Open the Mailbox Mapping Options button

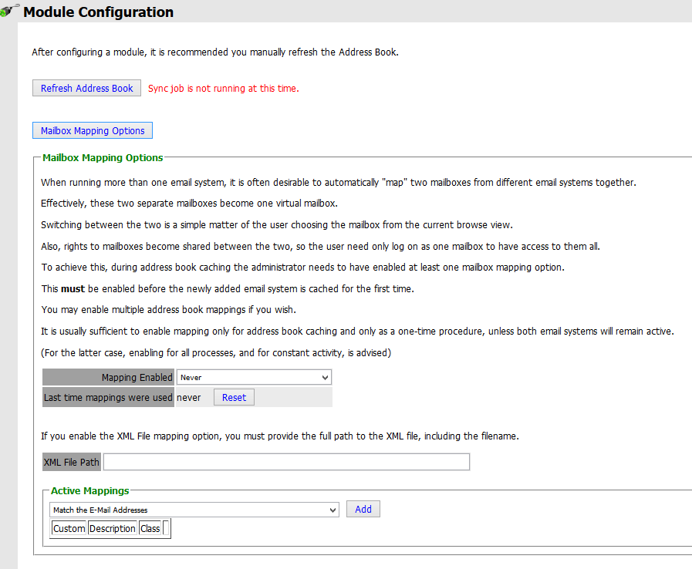tap(93, 130)
